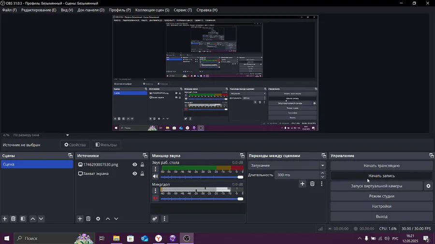Screen dimensions: 435x244
Task: Unmute the Микр/доп red speaker icon
Action: 155,198
